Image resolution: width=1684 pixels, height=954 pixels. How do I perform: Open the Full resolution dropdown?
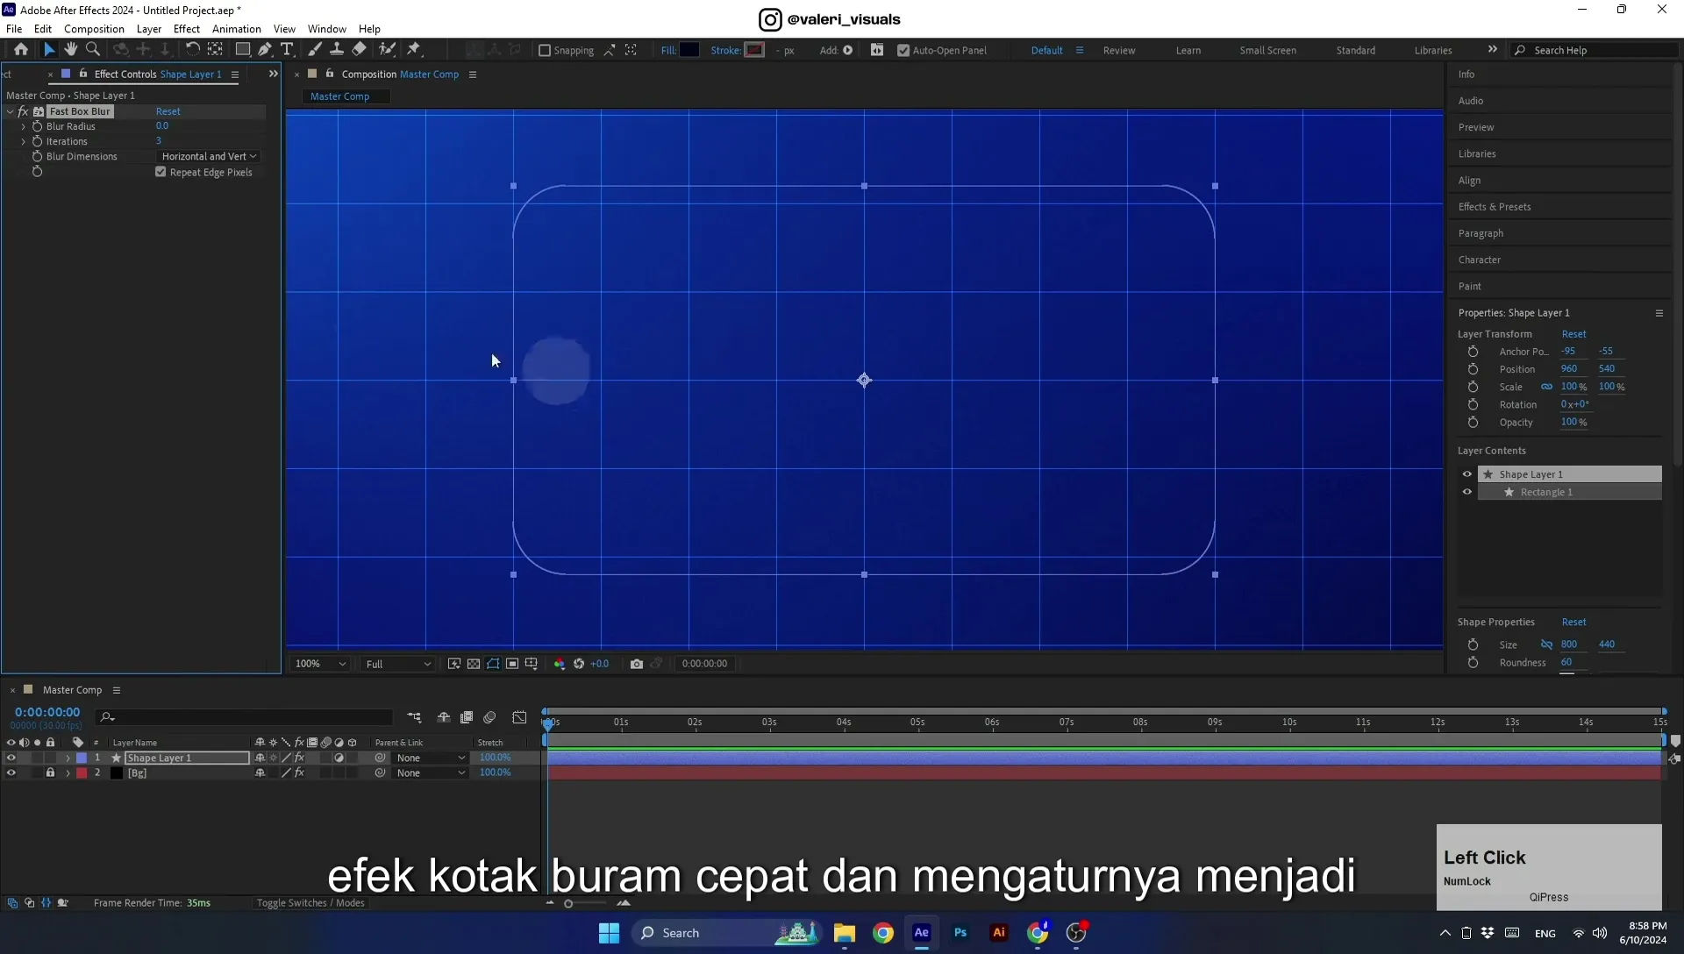tap(398, 664)
